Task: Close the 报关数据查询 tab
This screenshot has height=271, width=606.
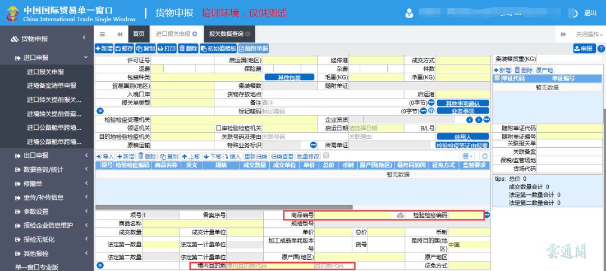Action: point(247,34)
